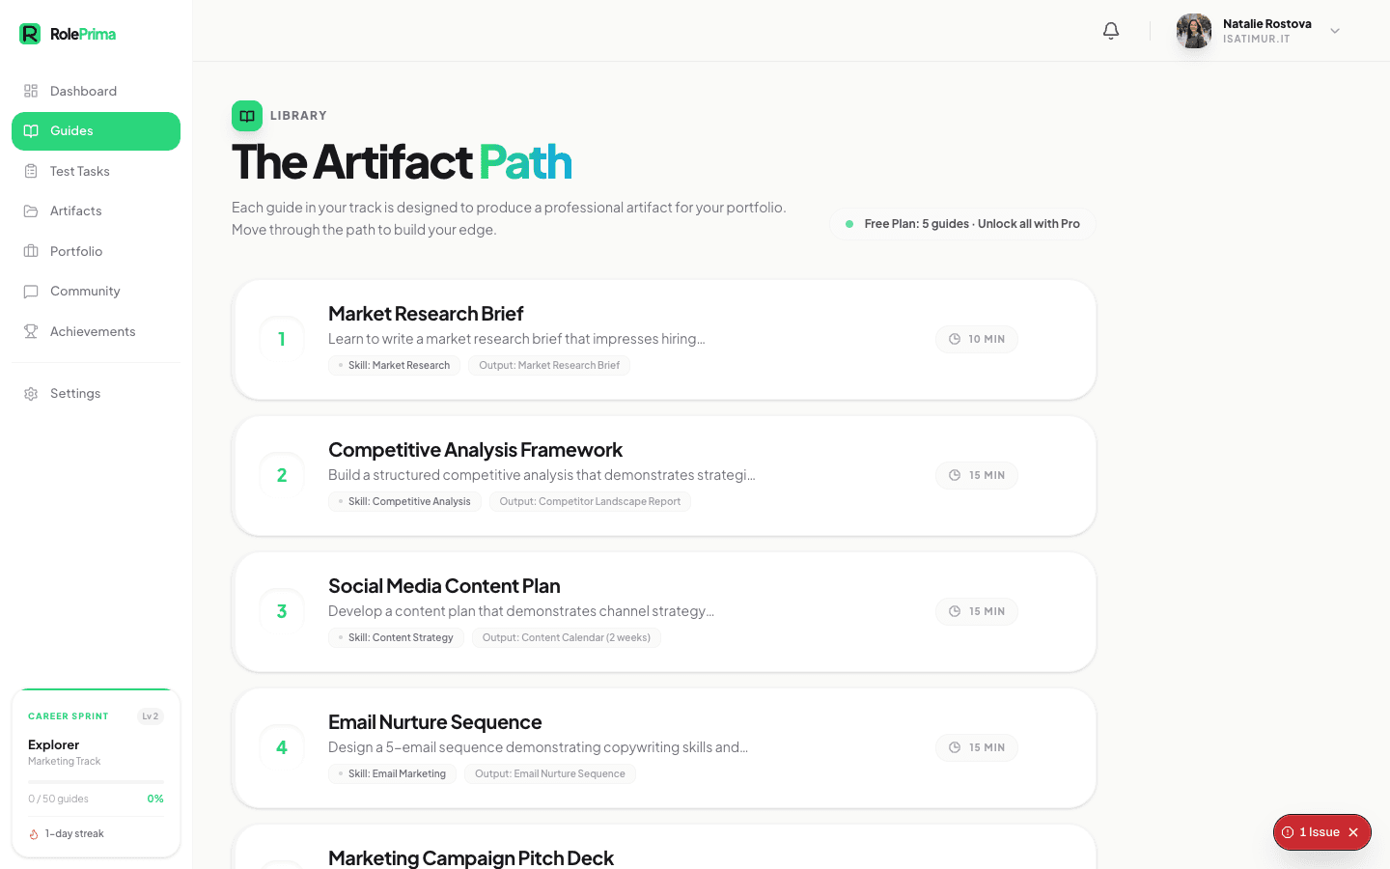Screen dimensions: 1390x869
Task: Go to the Artifacts page
Action: tap(75, 211)
